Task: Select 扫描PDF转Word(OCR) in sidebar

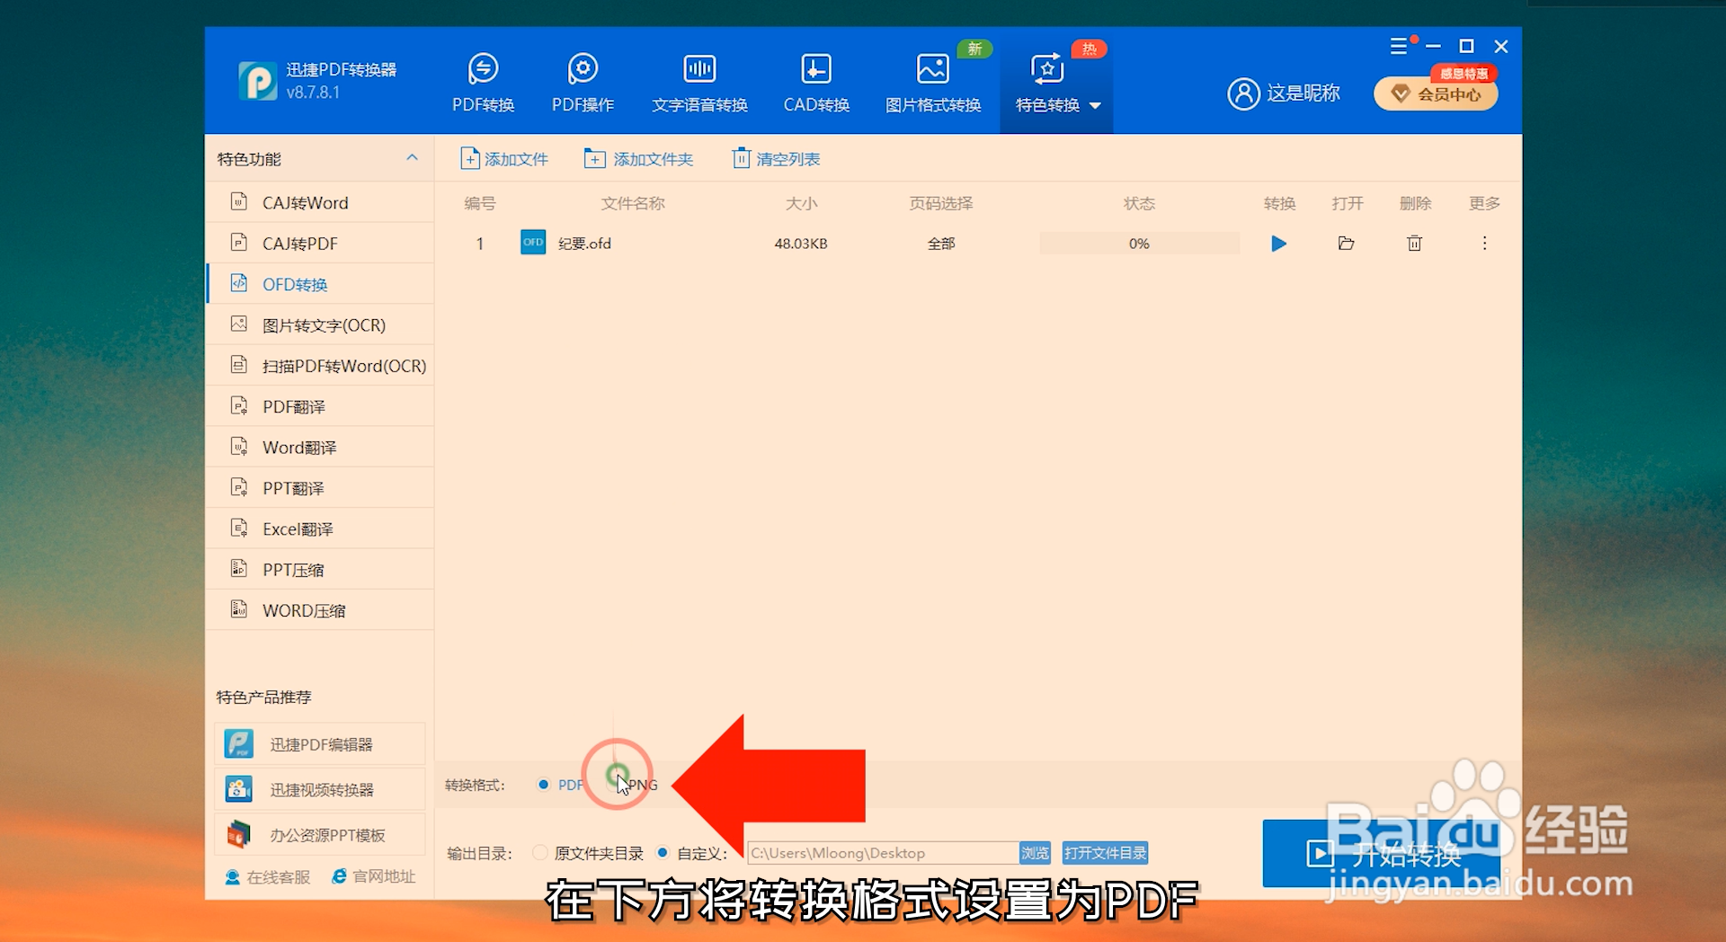Action: point(320,366)
